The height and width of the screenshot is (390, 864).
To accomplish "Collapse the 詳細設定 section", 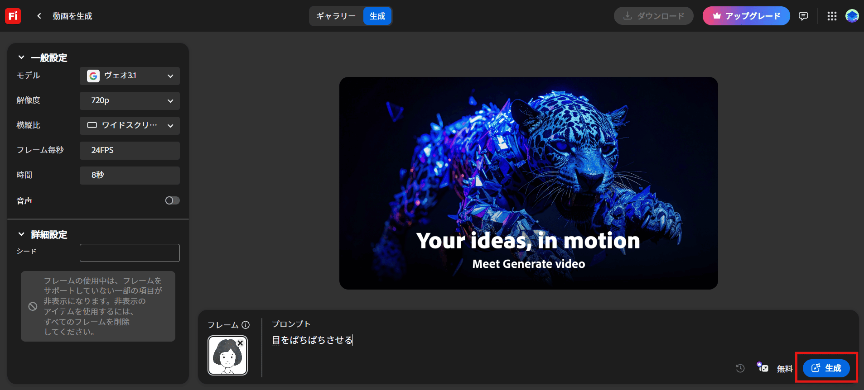I will pos(21,234).
